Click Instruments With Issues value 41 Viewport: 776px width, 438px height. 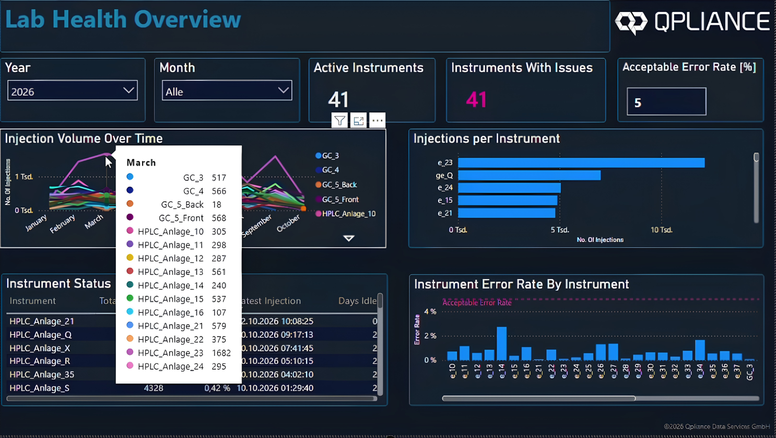coord(476,99)
